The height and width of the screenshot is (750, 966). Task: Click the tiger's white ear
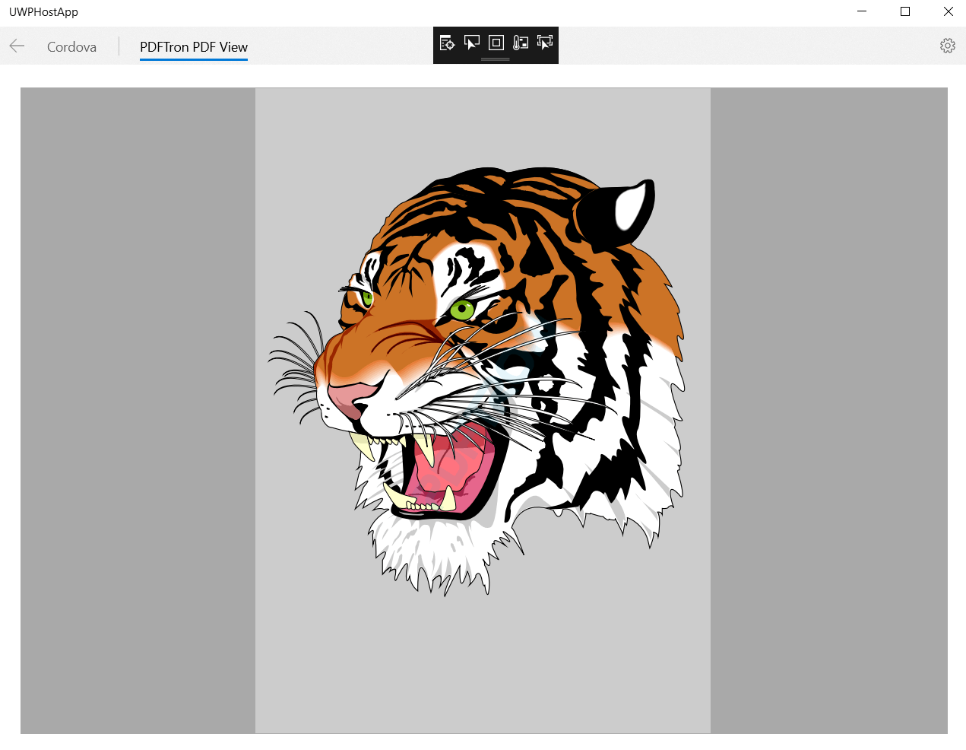coord(630,208)
